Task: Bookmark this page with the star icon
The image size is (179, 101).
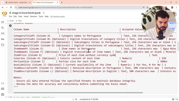Action: tap(147, 8)
